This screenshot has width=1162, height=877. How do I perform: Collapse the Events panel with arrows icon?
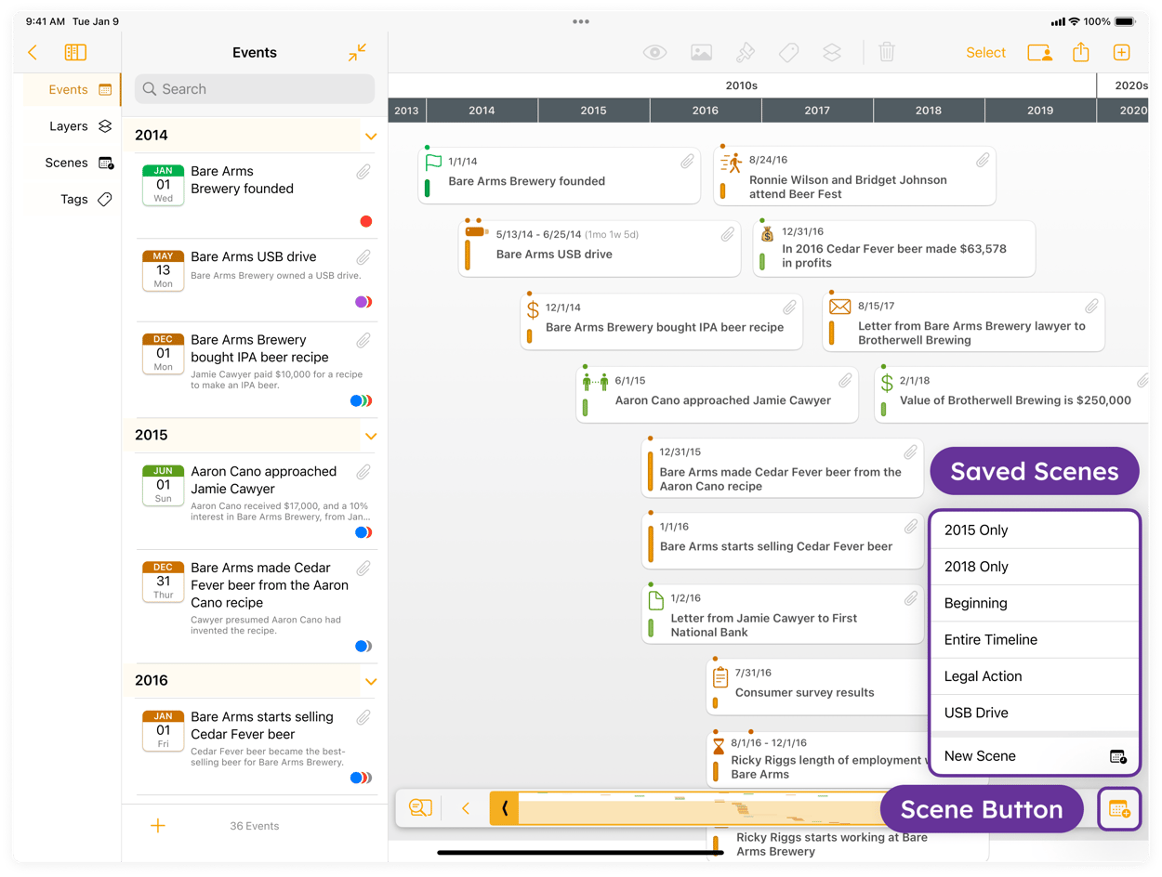coord(357,53)
